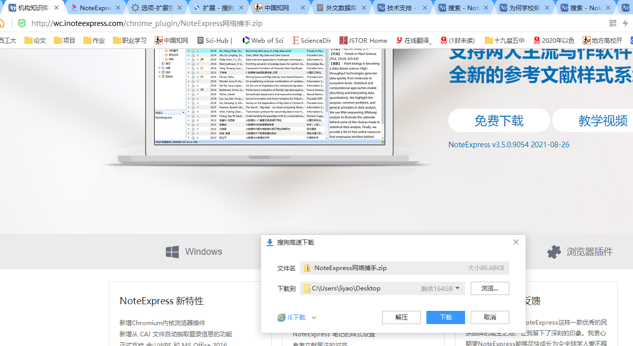Click the NoteExpress 新特性 heading
The width and height of the screenshot is (633, 346).
pyautogui.click(x=162, y=301)
